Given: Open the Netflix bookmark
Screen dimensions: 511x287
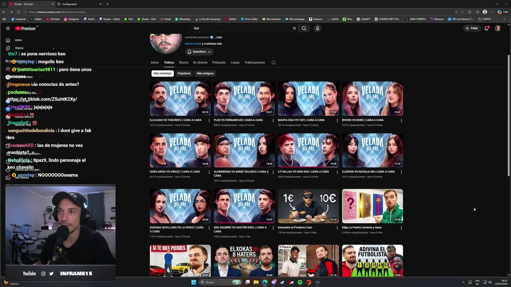Looking at the screenshot, I should coord(231,19).
